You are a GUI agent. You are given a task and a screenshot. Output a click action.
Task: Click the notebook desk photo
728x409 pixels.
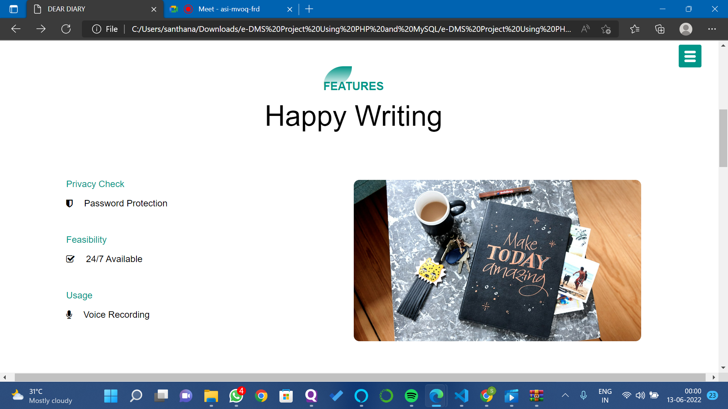497,261
